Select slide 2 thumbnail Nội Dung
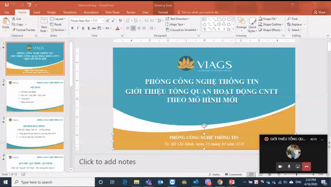 click(x=35, y=96)
